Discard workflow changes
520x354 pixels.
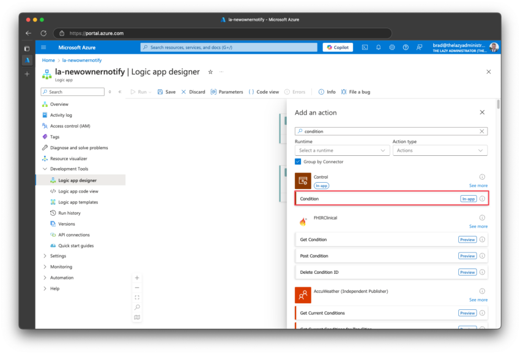click(193, 92)
